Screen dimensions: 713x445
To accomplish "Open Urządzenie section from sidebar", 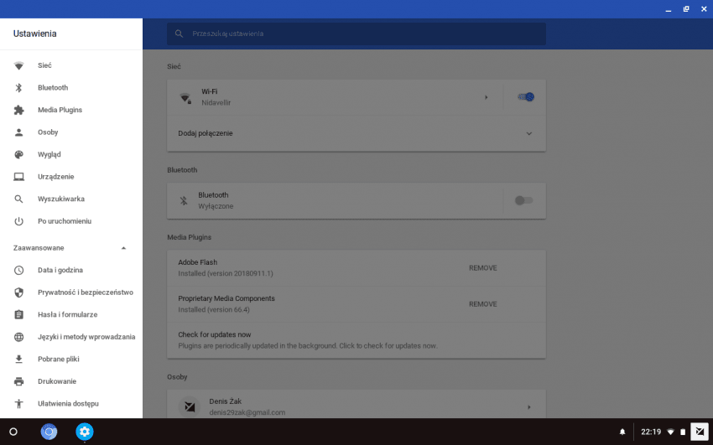I will (x=56, y=177).
